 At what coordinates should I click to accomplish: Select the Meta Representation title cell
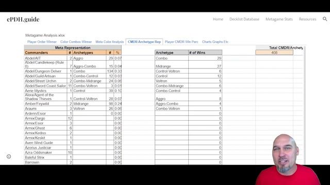click(x=73, y=48)
